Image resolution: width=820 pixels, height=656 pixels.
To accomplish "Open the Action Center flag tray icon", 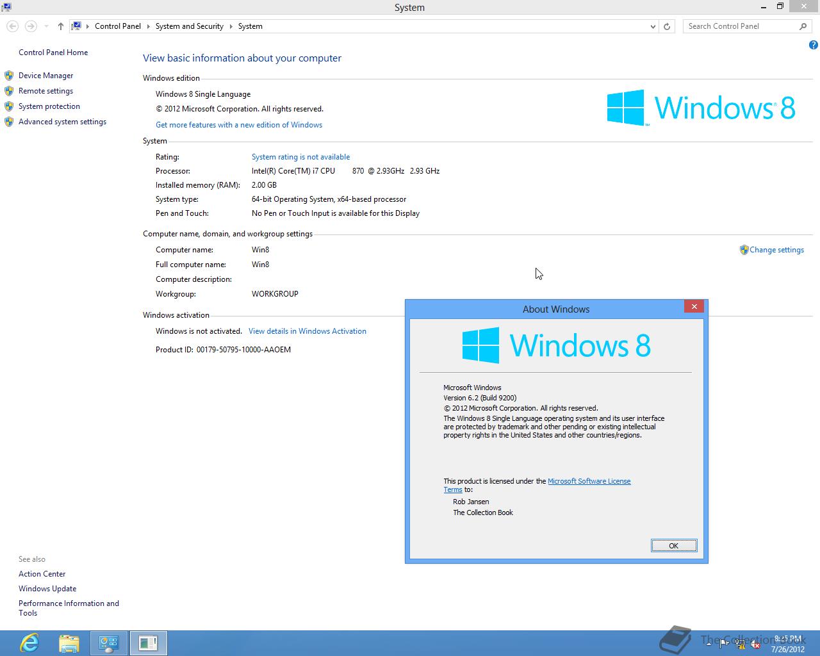I will 725,644.
